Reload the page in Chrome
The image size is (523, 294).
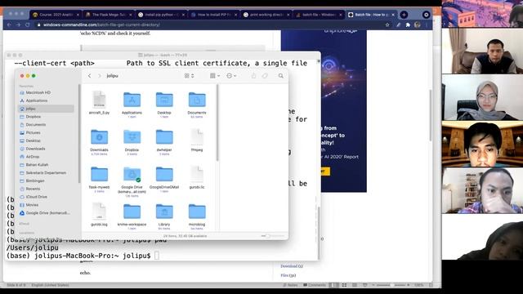pyautogui.click(x=28, y=24)
